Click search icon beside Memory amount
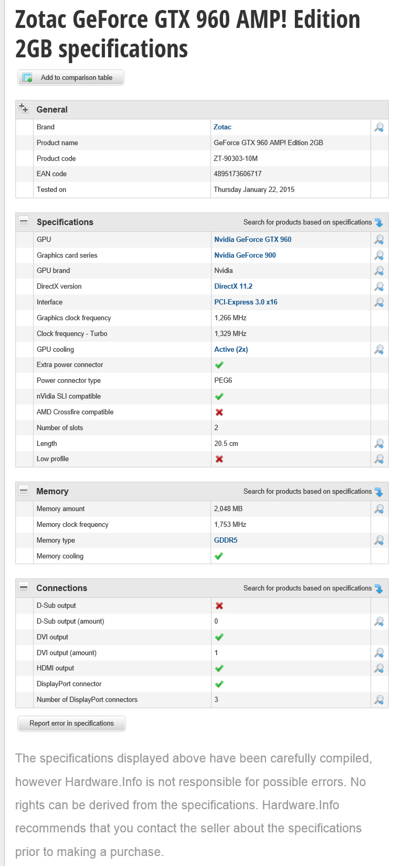The image size is (394, 866). 379,509
